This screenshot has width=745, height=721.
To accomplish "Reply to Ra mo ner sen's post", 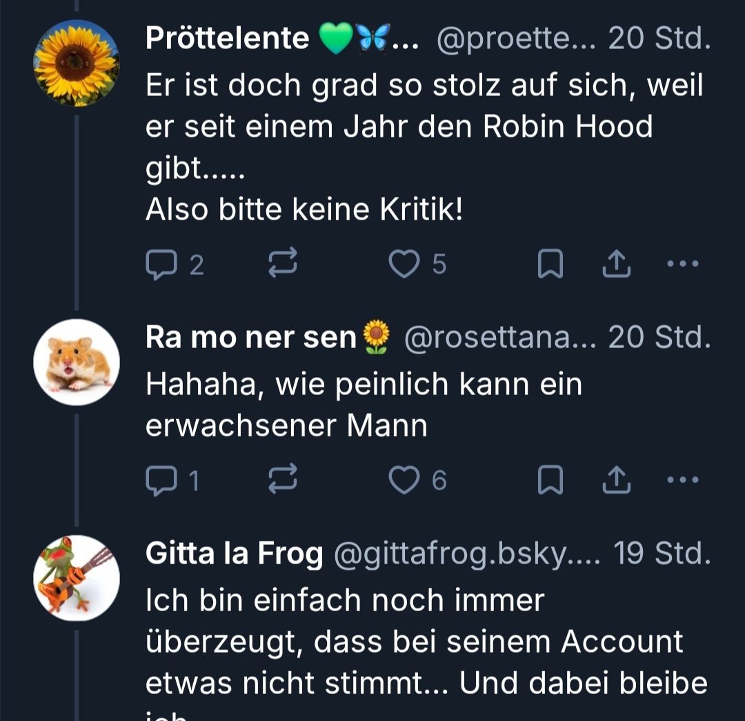I will pos(161,481).
